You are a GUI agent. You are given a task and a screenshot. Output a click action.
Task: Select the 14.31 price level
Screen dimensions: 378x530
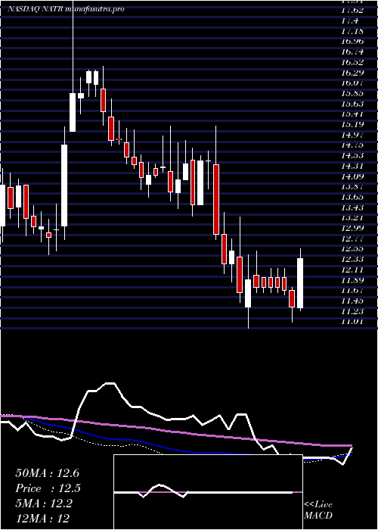[x=352, y=166]
